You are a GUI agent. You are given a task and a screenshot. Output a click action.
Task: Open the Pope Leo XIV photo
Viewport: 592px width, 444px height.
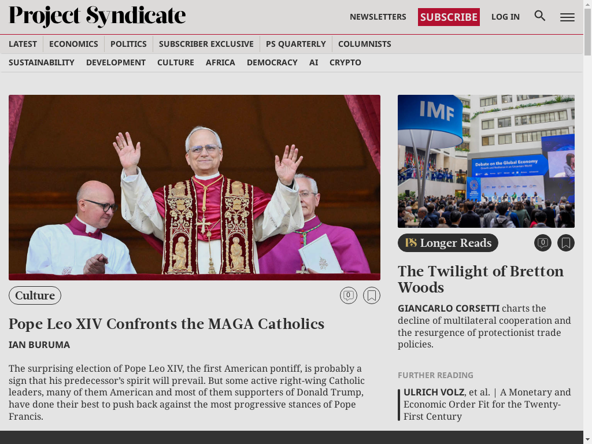click(194, 188)
